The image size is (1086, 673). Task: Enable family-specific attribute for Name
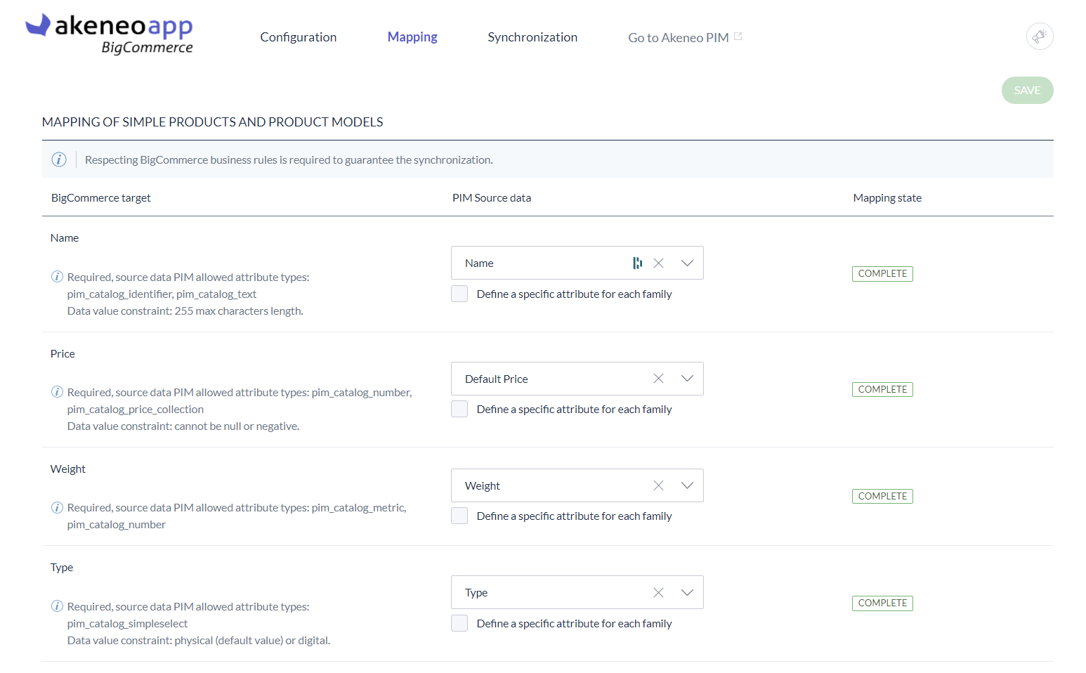tap(459, 294)
